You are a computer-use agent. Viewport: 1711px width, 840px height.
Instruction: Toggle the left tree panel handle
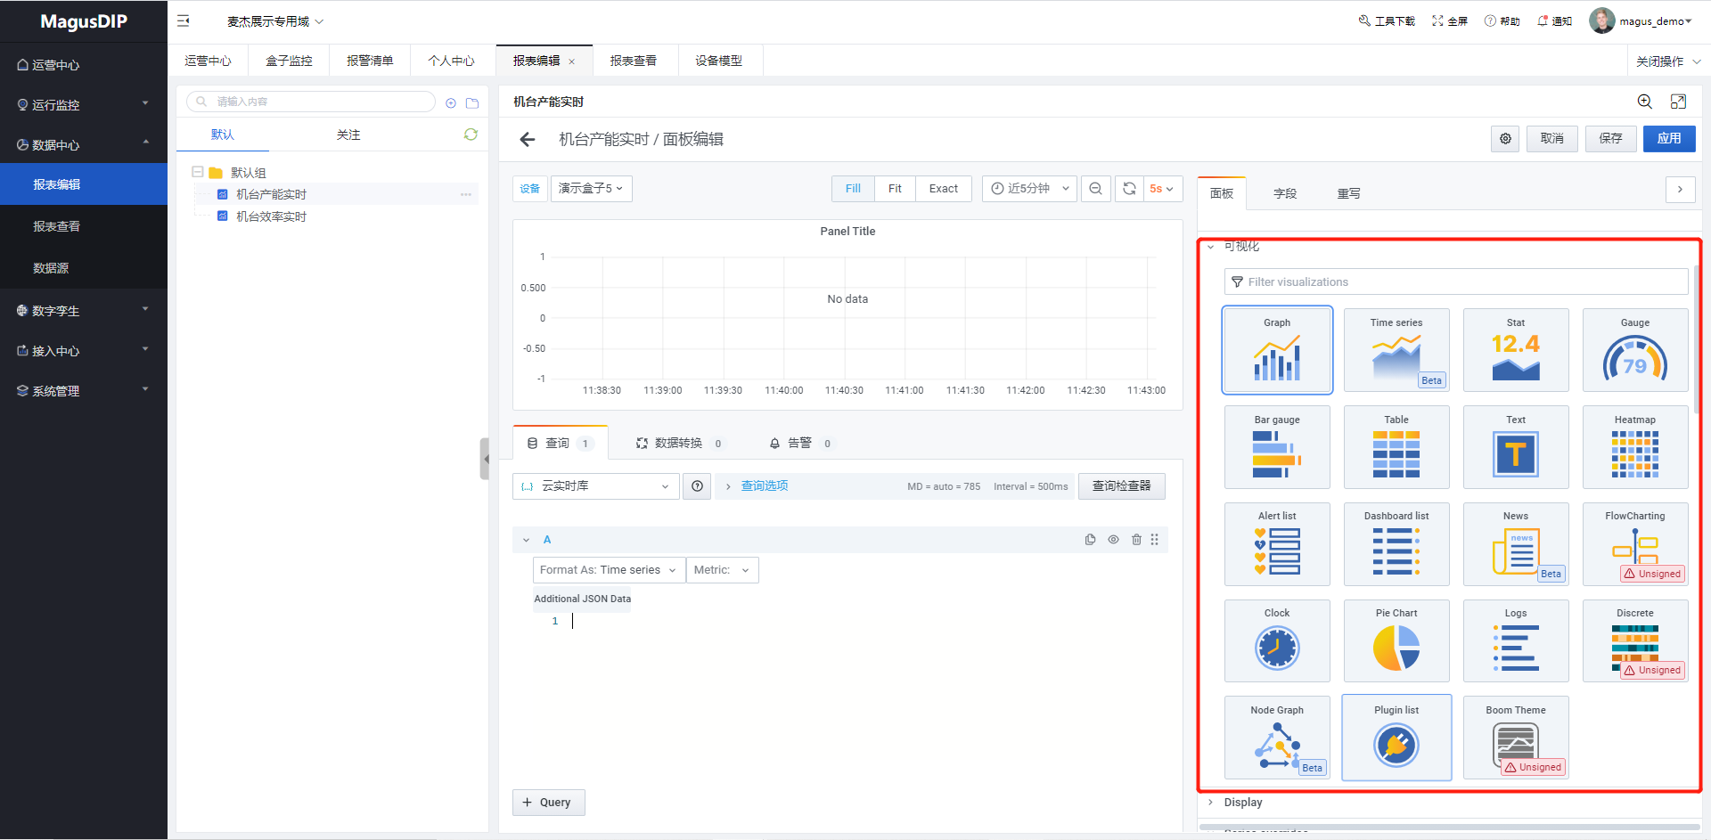pos(485,459)
